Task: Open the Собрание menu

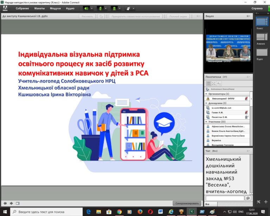Action: (x=22, y=8)
